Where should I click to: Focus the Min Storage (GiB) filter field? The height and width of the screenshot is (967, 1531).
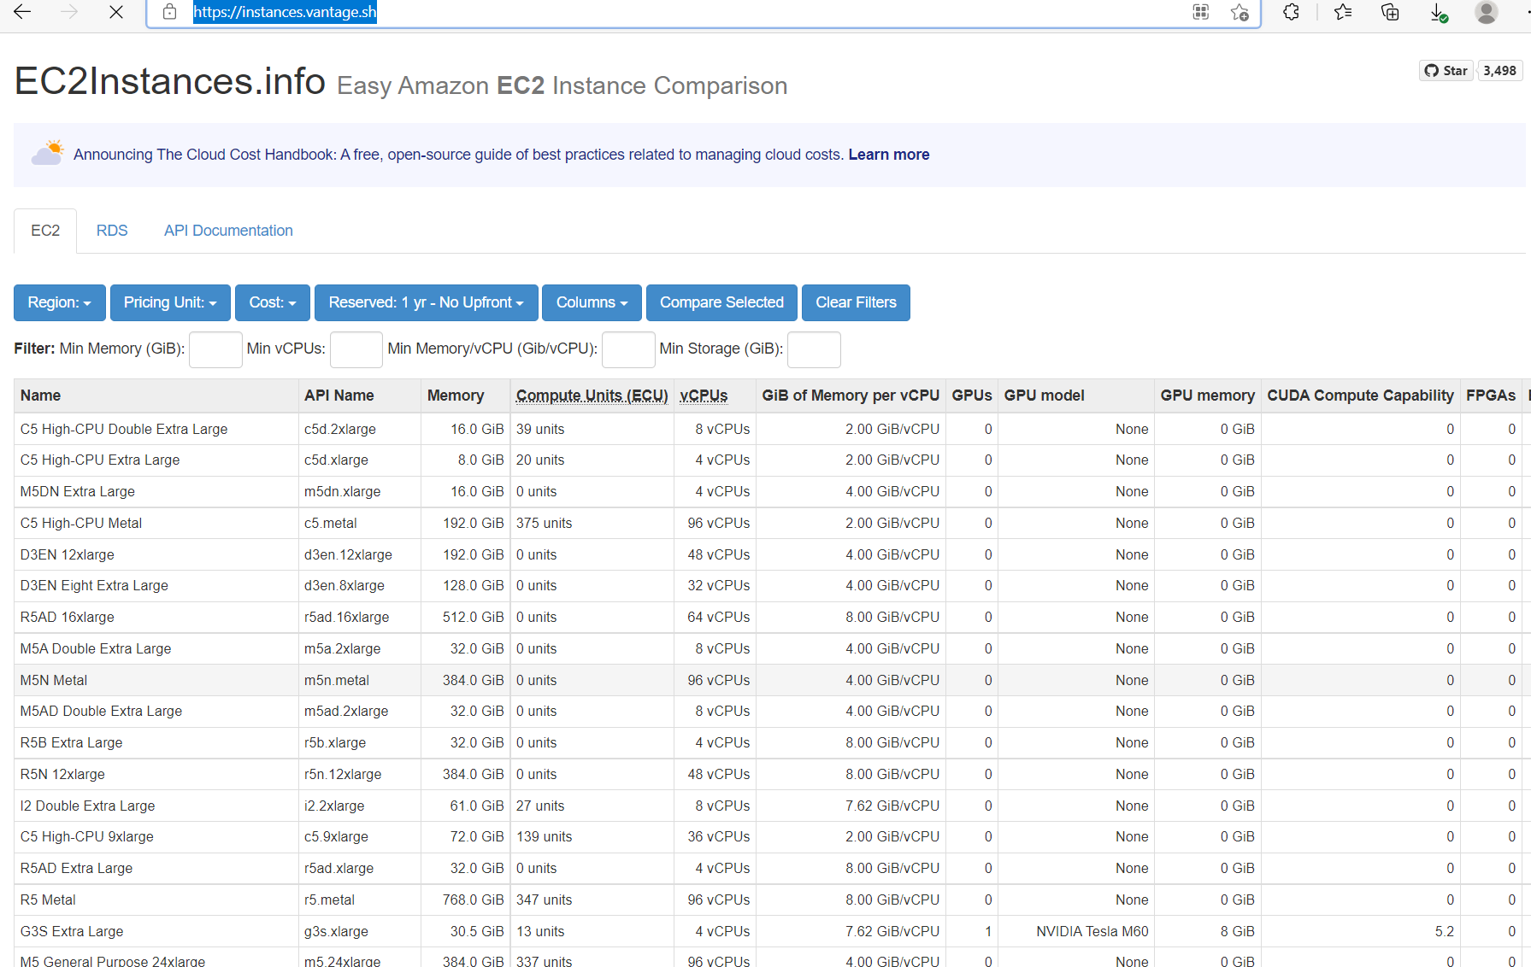point(814,349)
